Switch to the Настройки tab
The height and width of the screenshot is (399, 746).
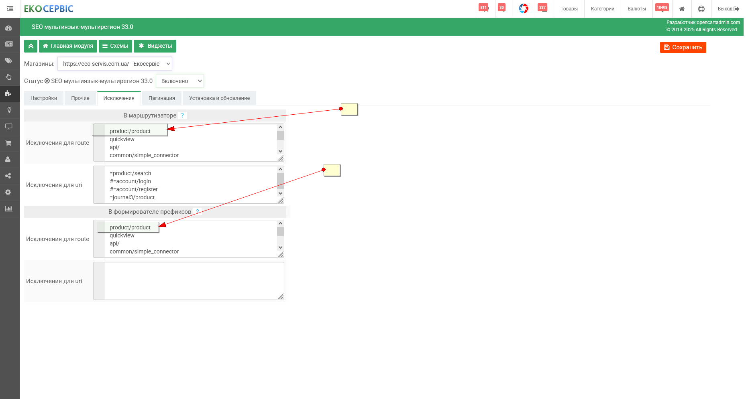44,98
